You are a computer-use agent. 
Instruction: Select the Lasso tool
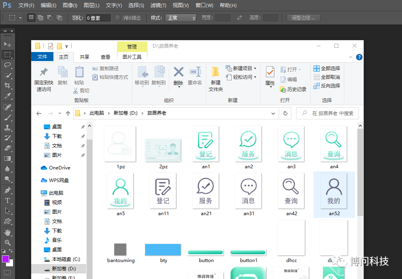(x=8, y=65)
